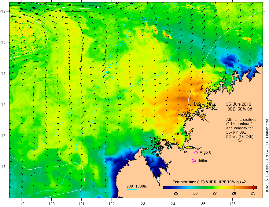The width and height of the screenshot is (269, 207).
Task: Click the latitude label -14
Action: pos(3,74)
